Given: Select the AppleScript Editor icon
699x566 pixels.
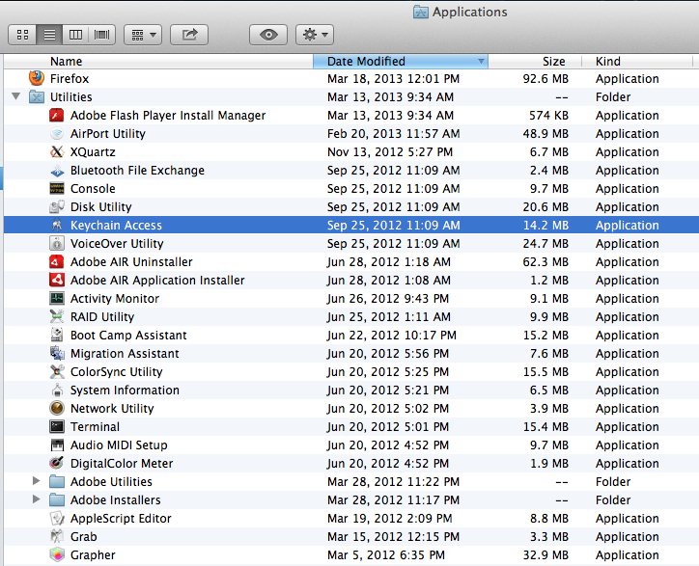Looking at the screenshot, I should coord(57,518).
